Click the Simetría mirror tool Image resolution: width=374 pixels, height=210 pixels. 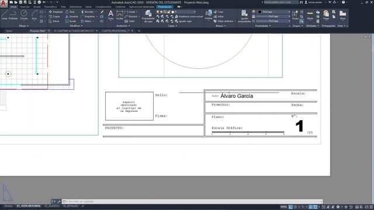tap(71, 16)
